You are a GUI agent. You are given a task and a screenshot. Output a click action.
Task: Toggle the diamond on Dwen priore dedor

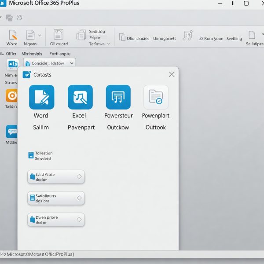click(79, 220)
